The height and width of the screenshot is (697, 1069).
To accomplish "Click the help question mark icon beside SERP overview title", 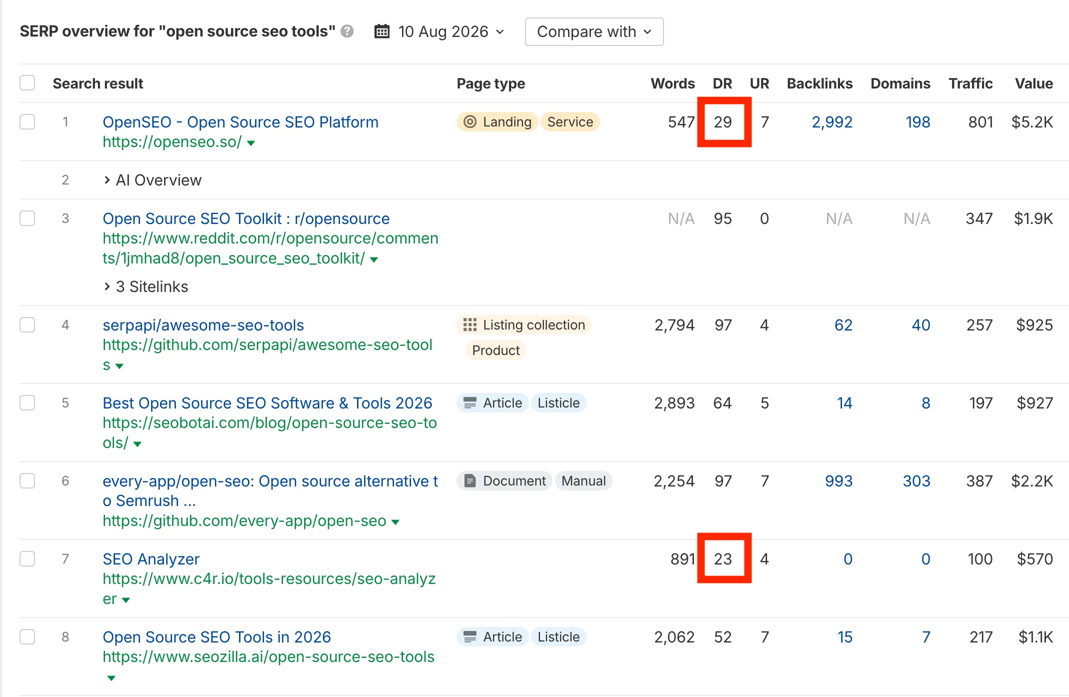I will (347, 31).
